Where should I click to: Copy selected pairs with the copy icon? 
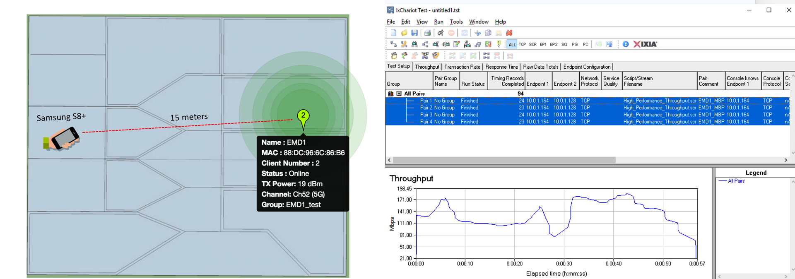click(488, 33)
